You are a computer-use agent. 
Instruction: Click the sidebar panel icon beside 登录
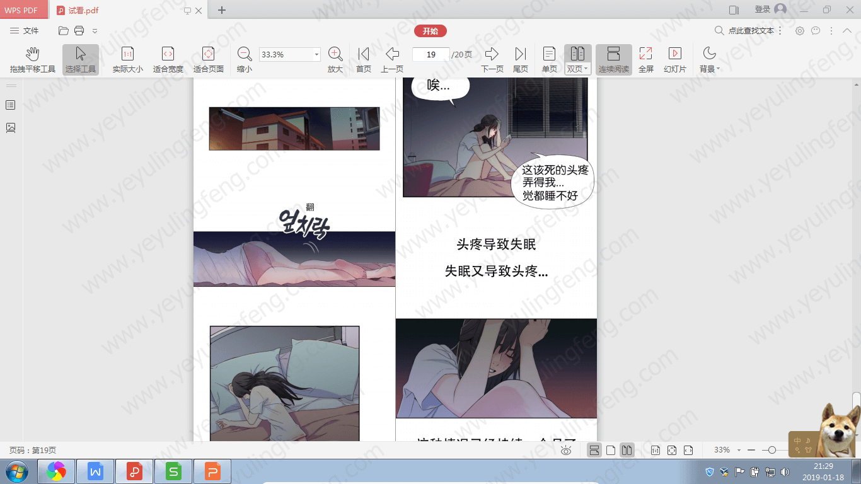pos(734,10)
